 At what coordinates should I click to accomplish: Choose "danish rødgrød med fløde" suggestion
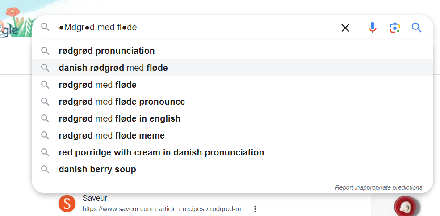(113, 68)
